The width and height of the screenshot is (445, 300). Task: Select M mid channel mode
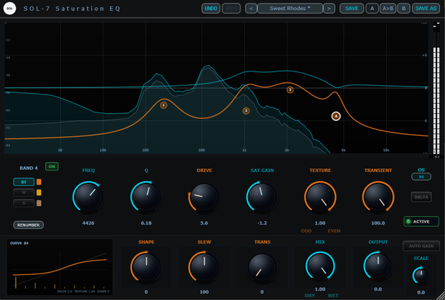pyautogui.click(x=24, y=193)
